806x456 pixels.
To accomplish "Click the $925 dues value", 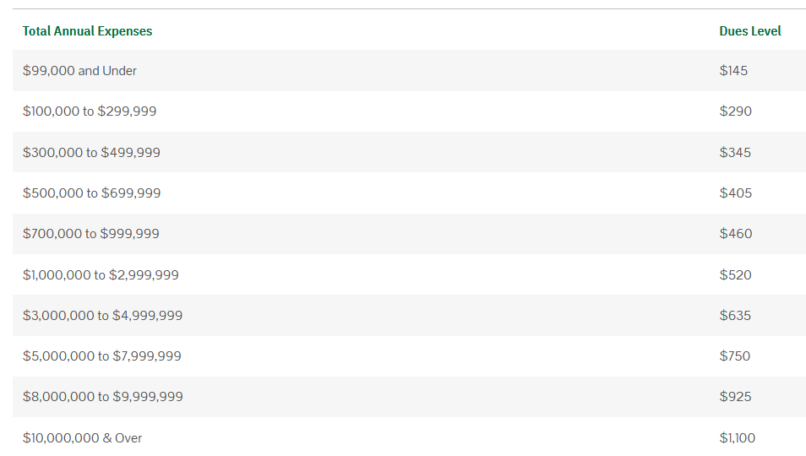I will pos(735,397).
